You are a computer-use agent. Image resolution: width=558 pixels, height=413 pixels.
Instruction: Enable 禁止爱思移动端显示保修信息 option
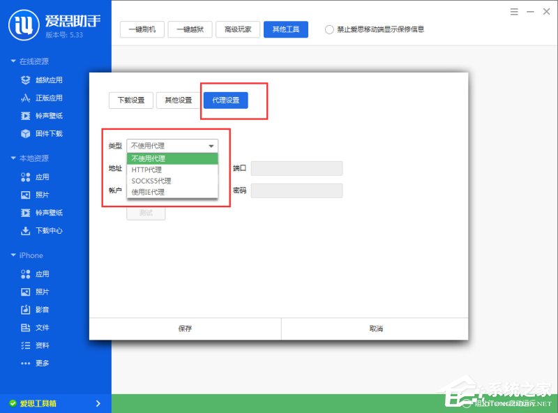click(x=328, y=29)
